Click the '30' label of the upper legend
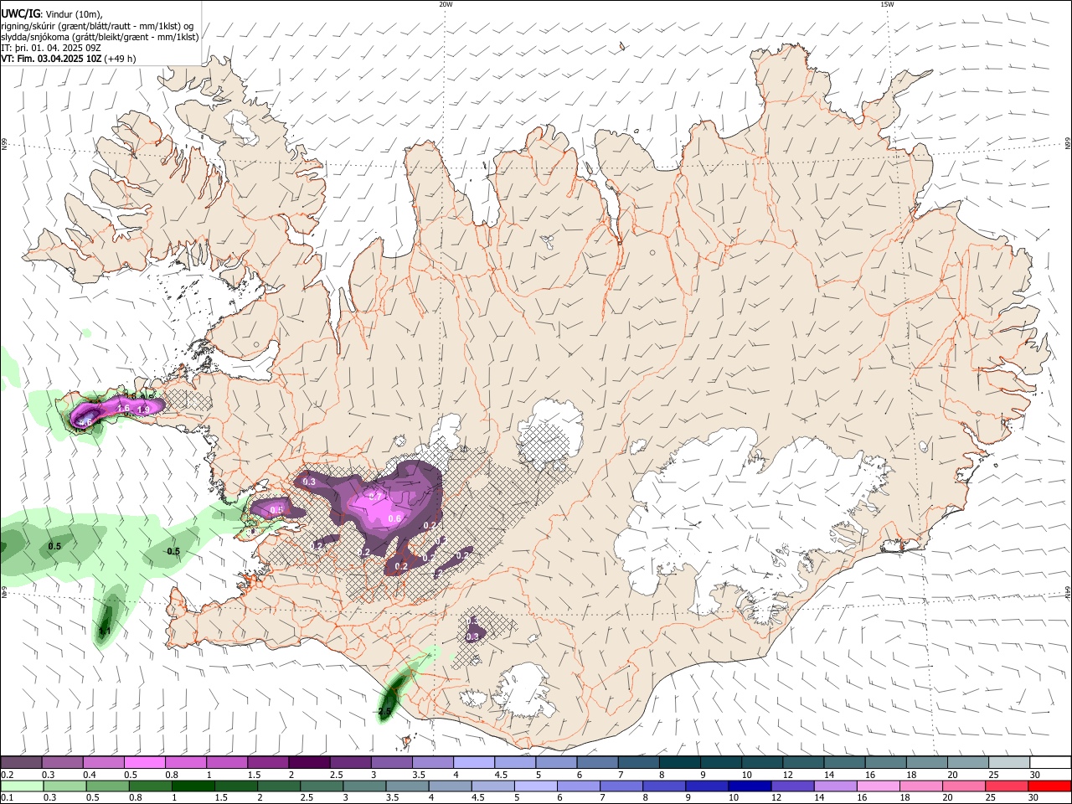The width and height of the screenshot is (1072, 804). click(1035, 774)
